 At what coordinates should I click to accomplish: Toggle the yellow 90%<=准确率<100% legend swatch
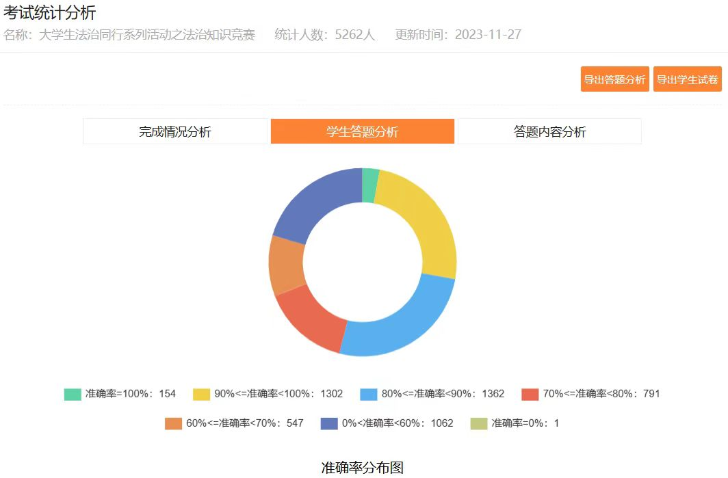pyautogui.click(x=201, y=394)
